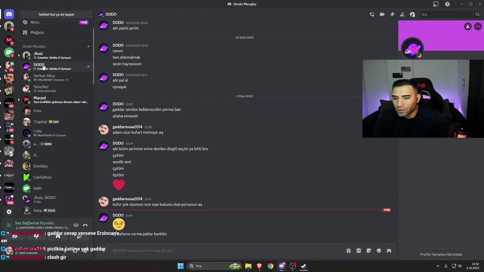Open the server with 41 badge

[x=9, y=103]
